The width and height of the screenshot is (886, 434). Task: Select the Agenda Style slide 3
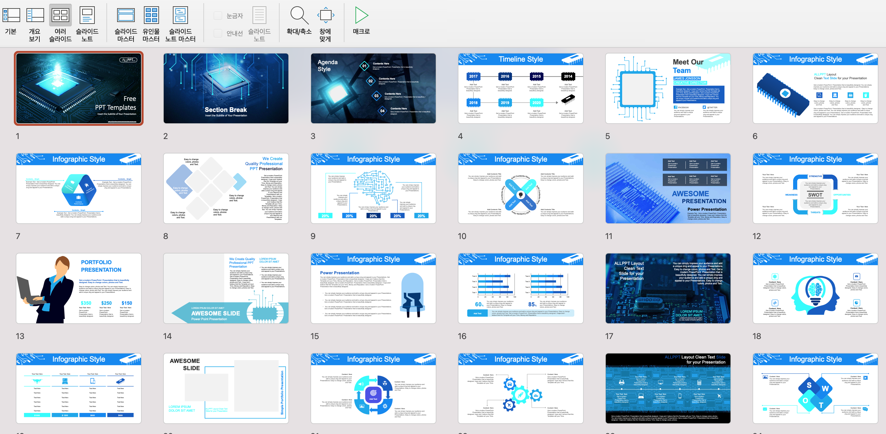coord(373,88)
